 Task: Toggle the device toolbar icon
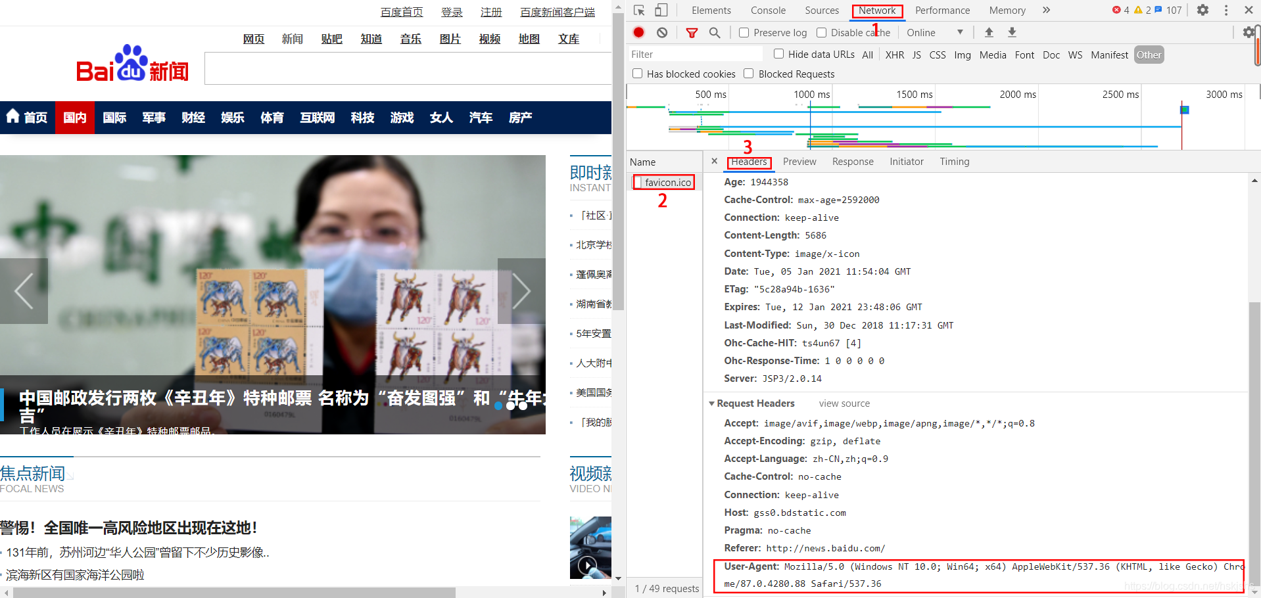tap(661, 11)
